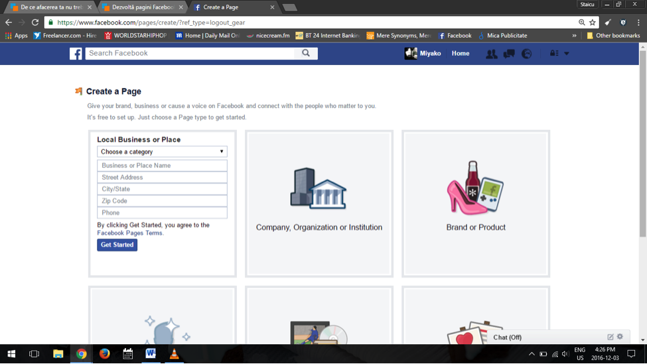Open WORLDSTARHIPHOP bookmark
Screen dimensions: 647x364
(136, 35)
